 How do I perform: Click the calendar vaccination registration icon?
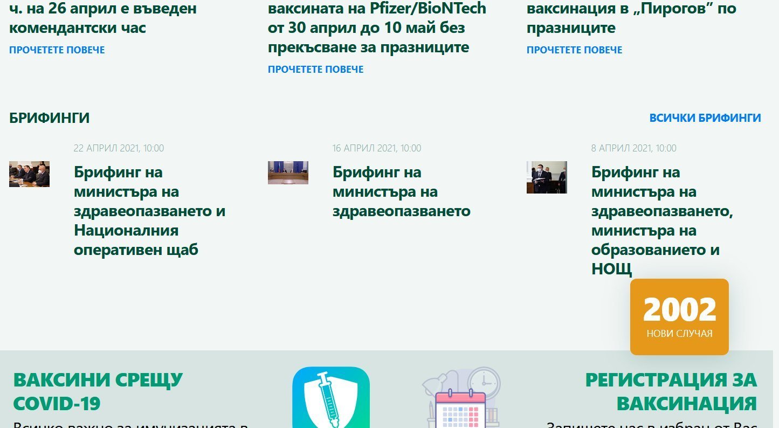coord(461,399)
